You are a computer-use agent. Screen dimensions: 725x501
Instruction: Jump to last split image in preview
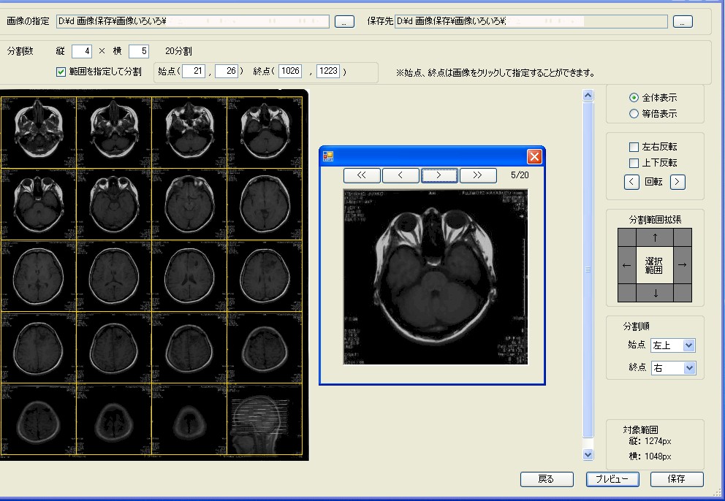478,175
